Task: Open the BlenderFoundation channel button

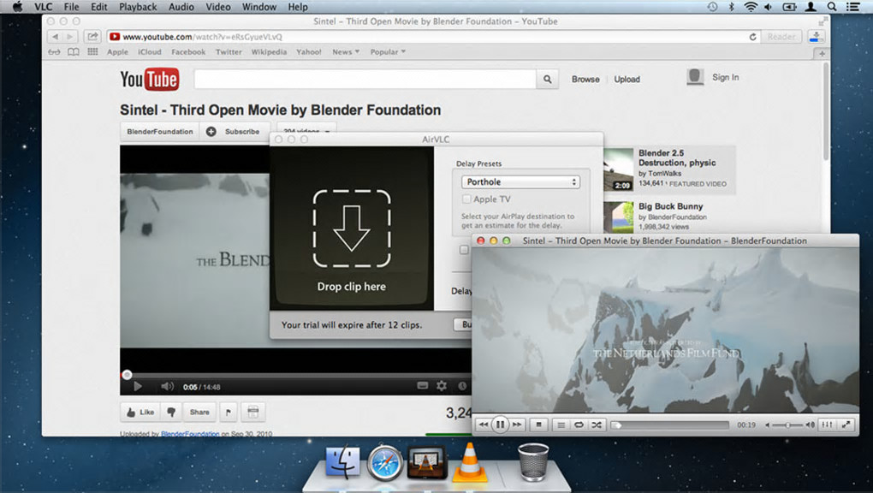Action: 160,132
